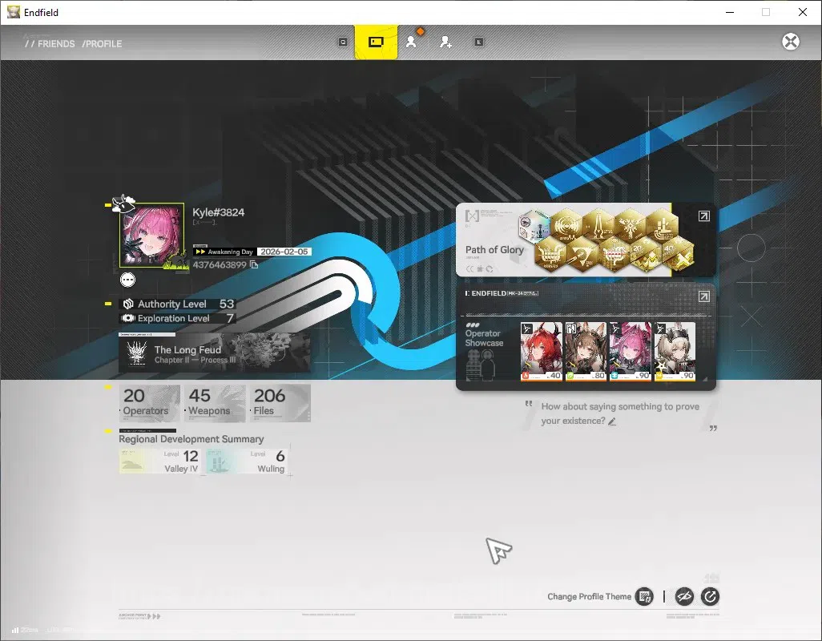The image size is (822, 641).
Task: Expand the Operator Showcase panel
Action: point(704,296)
